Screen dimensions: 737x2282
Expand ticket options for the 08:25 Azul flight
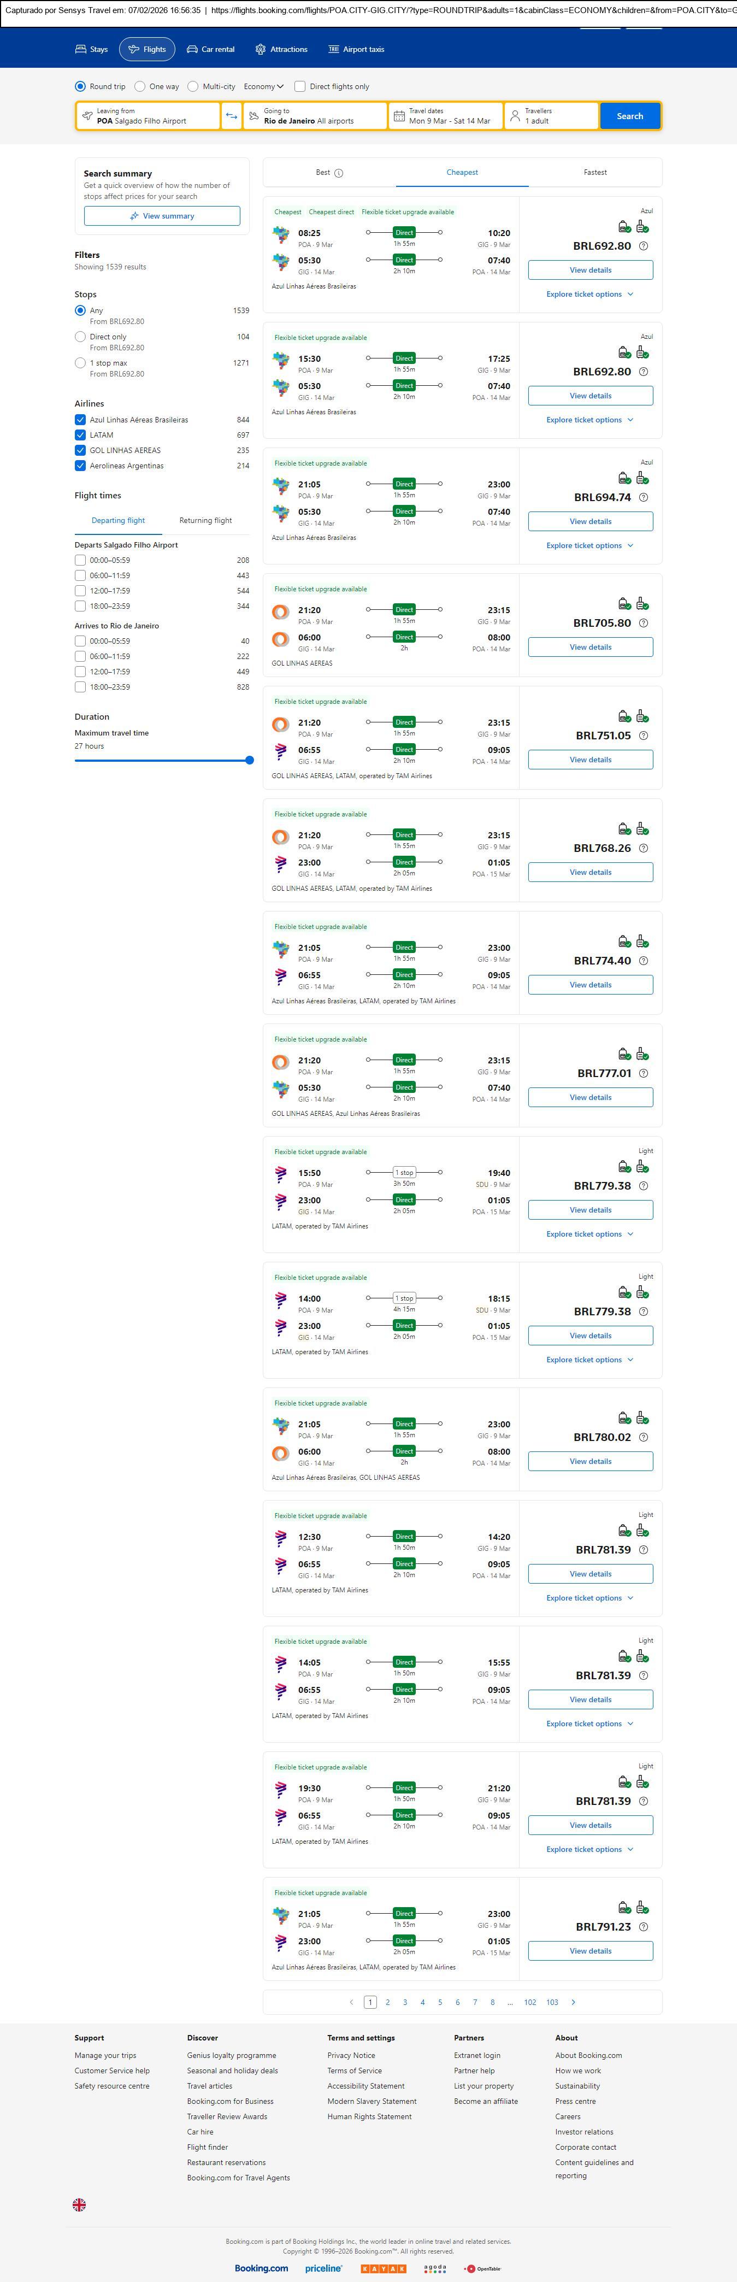coord(590,294)
